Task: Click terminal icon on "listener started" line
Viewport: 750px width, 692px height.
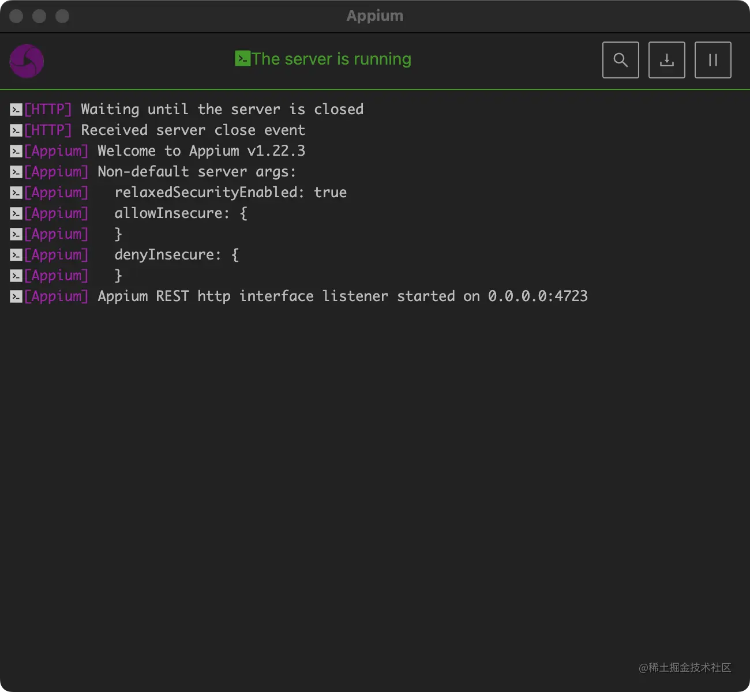Action: pos(16,296)
